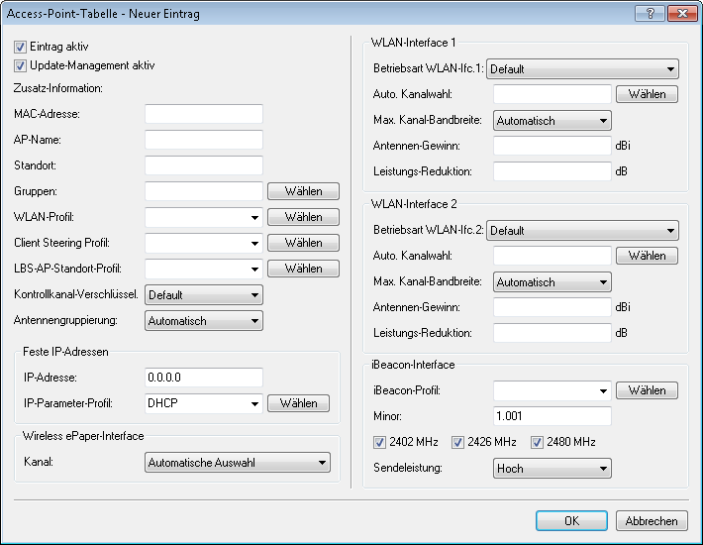Click the WLAN-Interface 1 Antennen-Gewinn field
The image size is (703, 545).
(552, 146)
